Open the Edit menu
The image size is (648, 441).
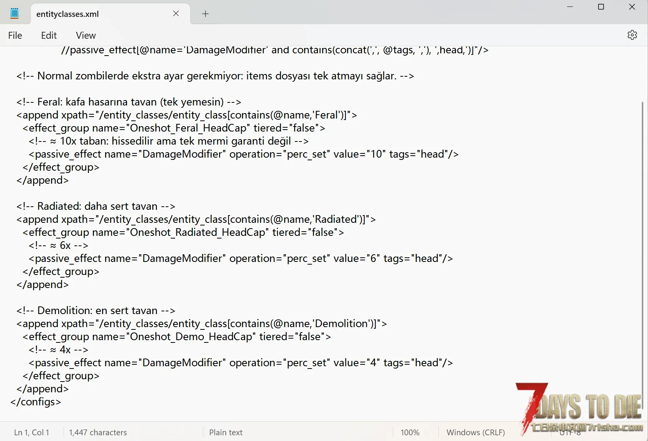click(x=49, y=35)
